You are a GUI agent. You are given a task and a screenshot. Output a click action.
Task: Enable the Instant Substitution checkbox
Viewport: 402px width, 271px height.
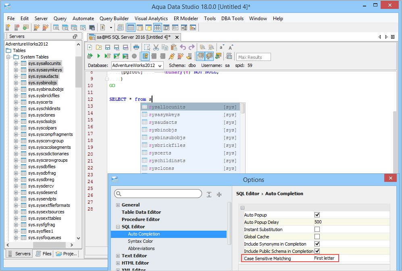coord(317,229)
